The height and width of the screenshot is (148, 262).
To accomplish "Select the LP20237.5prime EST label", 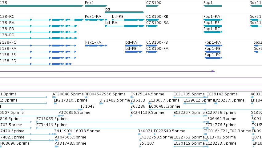I will click(x=229, y=100).
